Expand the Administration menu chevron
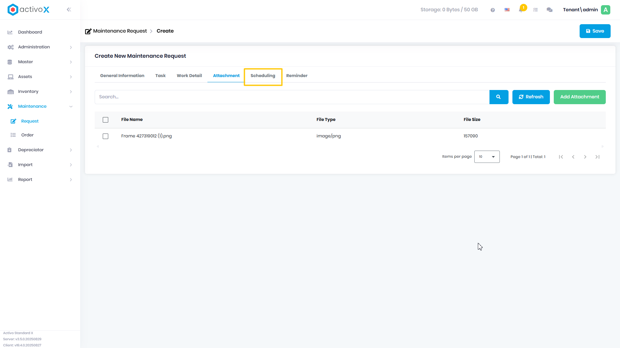 click(71, 47)
